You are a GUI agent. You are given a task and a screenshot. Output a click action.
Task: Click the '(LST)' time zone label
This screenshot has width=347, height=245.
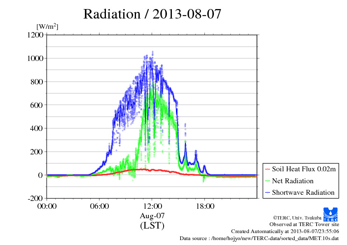click(x=152, y=225)
